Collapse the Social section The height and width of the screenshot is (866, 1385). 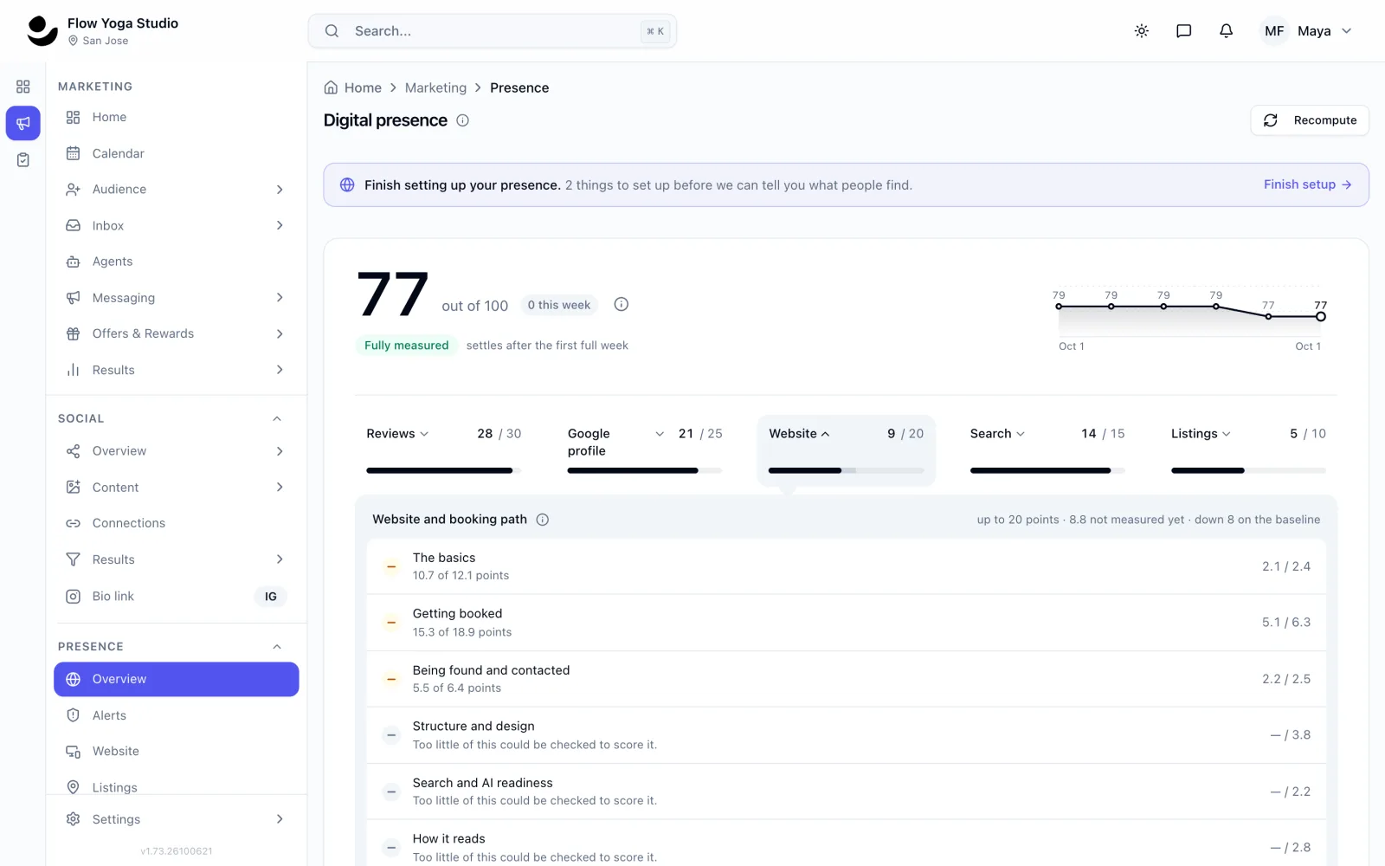(277, 419)
